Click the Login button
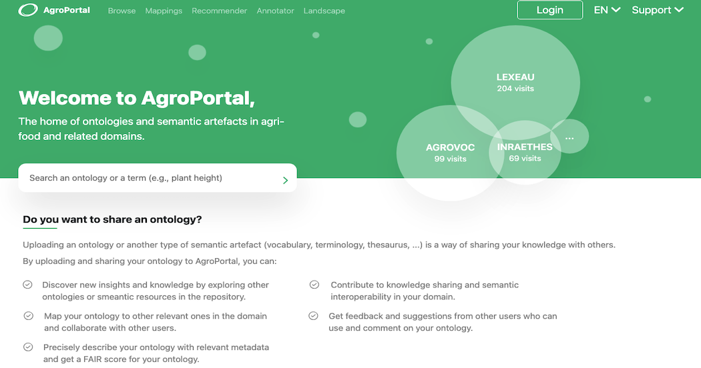 pyautogui.click(x=550, y=10)
